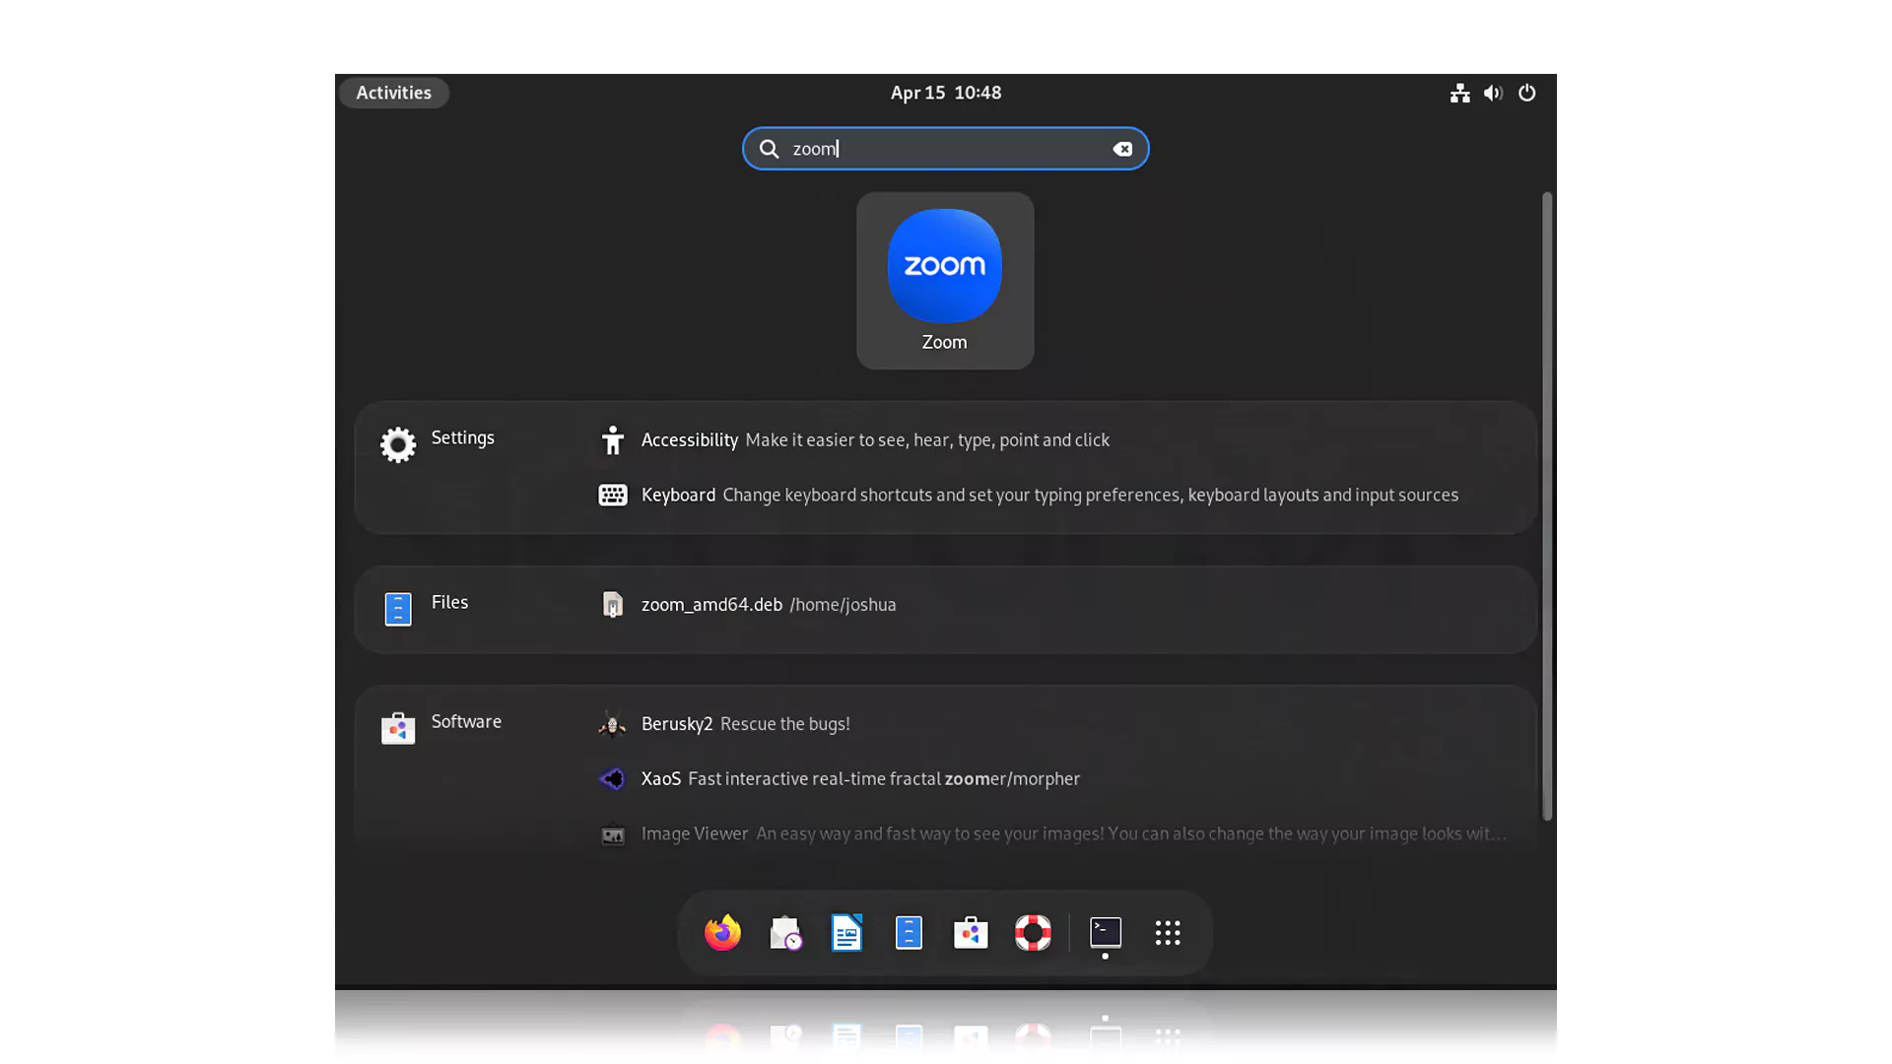
Task: Open the mail and calendar app in the dock
Action: [x=785, y=932]
